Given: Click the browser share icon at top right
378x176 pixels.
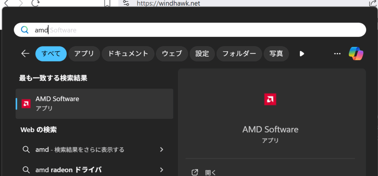Looking at the screenshot, I should tap(373, 3).
